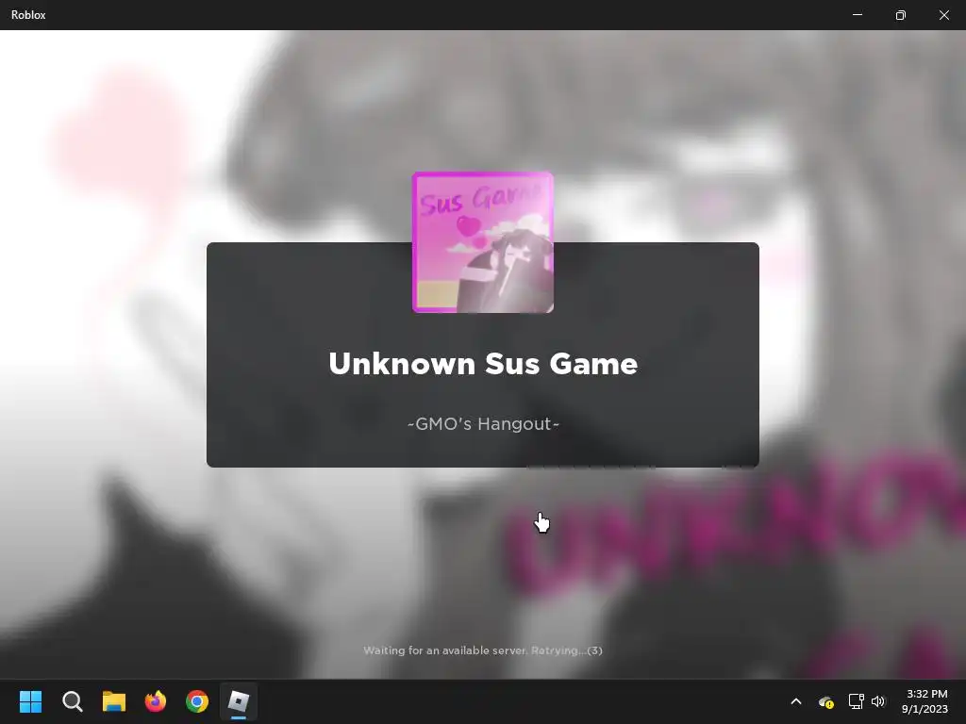The height and width of the screenshot is (724, 966).
Task: Open Google Chrome from the taskbar
Action: tap(197, 701)
